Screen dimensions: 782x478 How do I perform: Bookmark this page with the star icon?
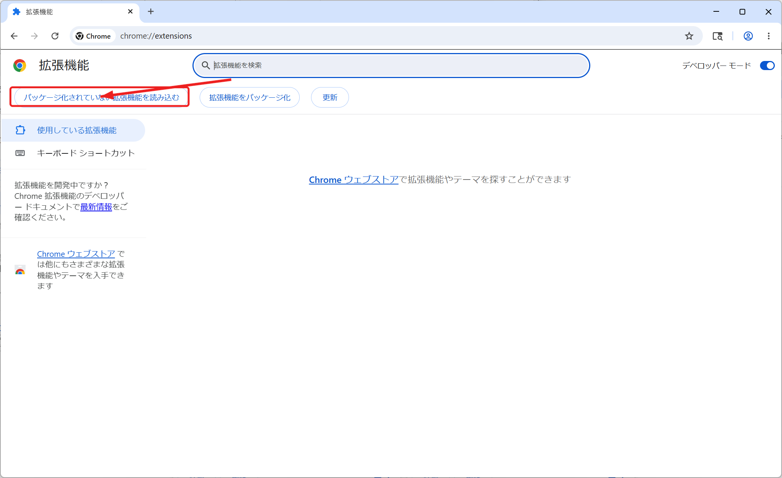(x=689, y=36)
